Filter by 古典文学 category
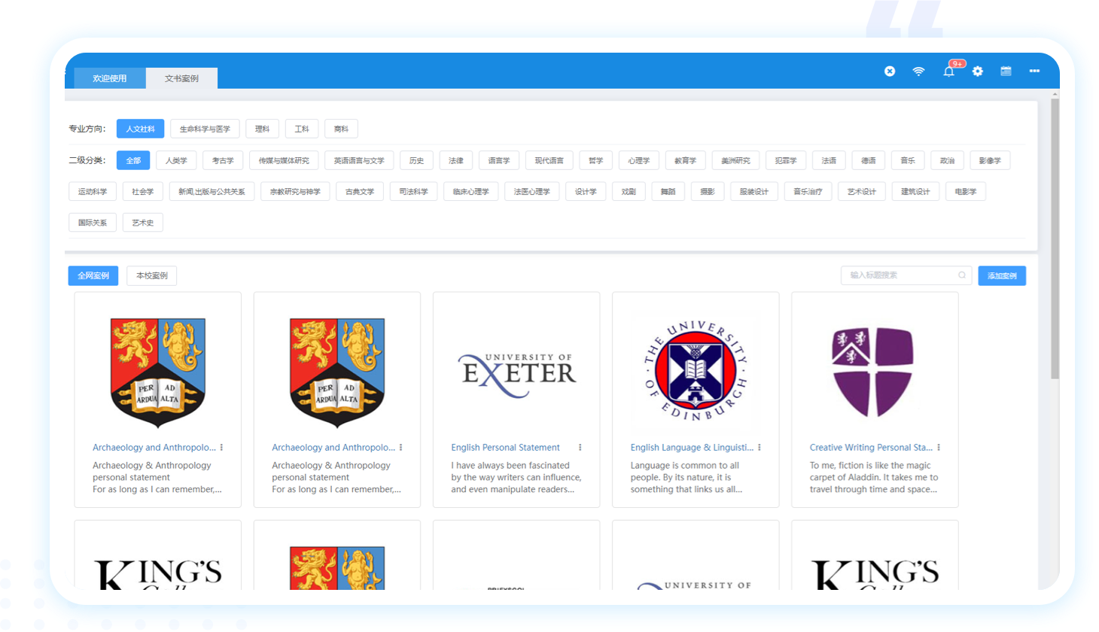 360,192
